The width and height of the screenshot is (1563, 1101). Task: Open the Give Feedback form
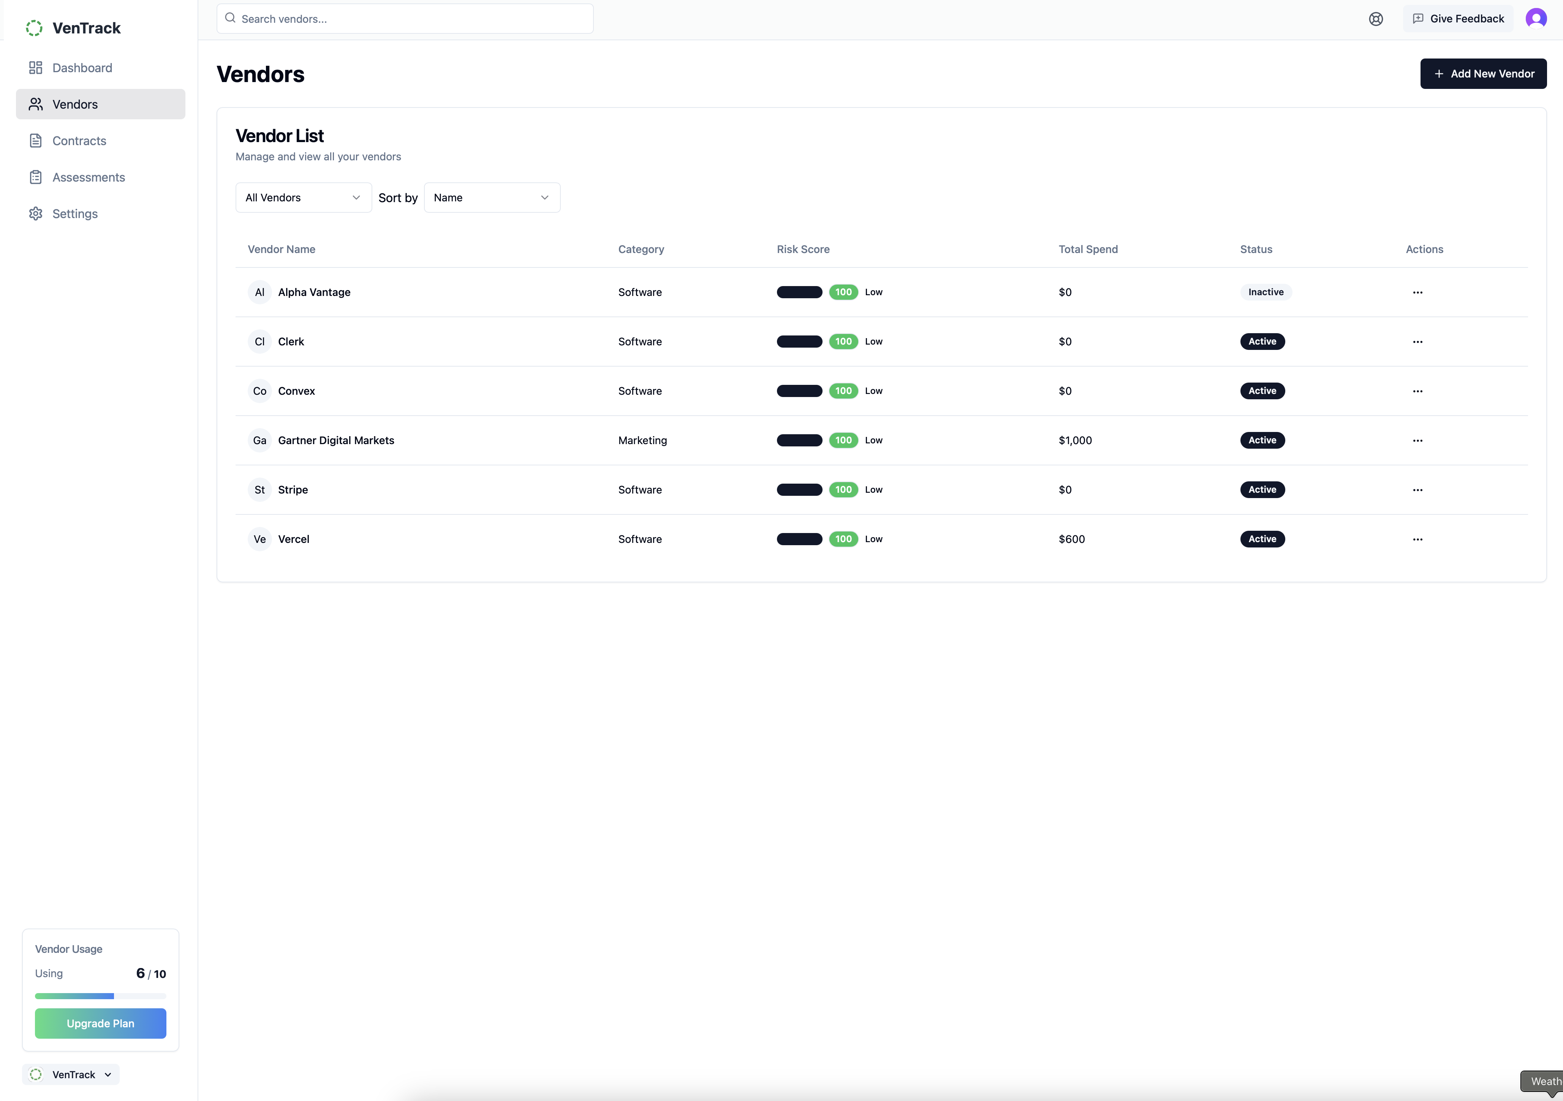[x=1458, y=18]
